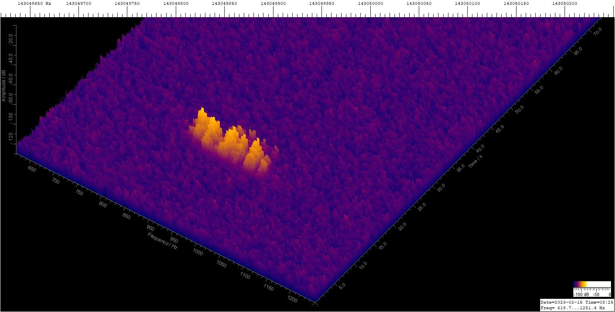Screen dimensions: 615x312
Task: Click the 143049850 frequency ruler label
Action: click(x=224, y=4)
